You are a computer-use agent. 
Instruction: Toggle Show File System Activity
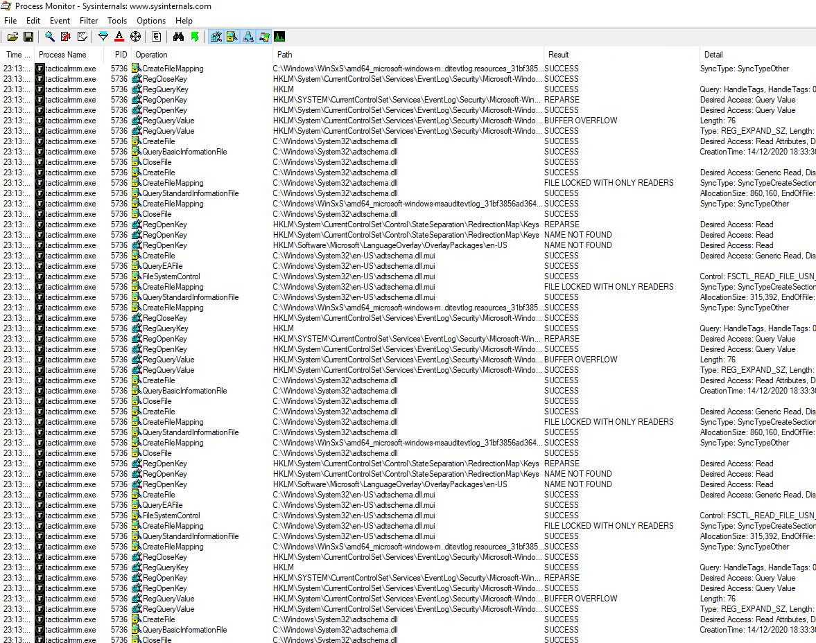pyautogui.click(x=232, y=37)
